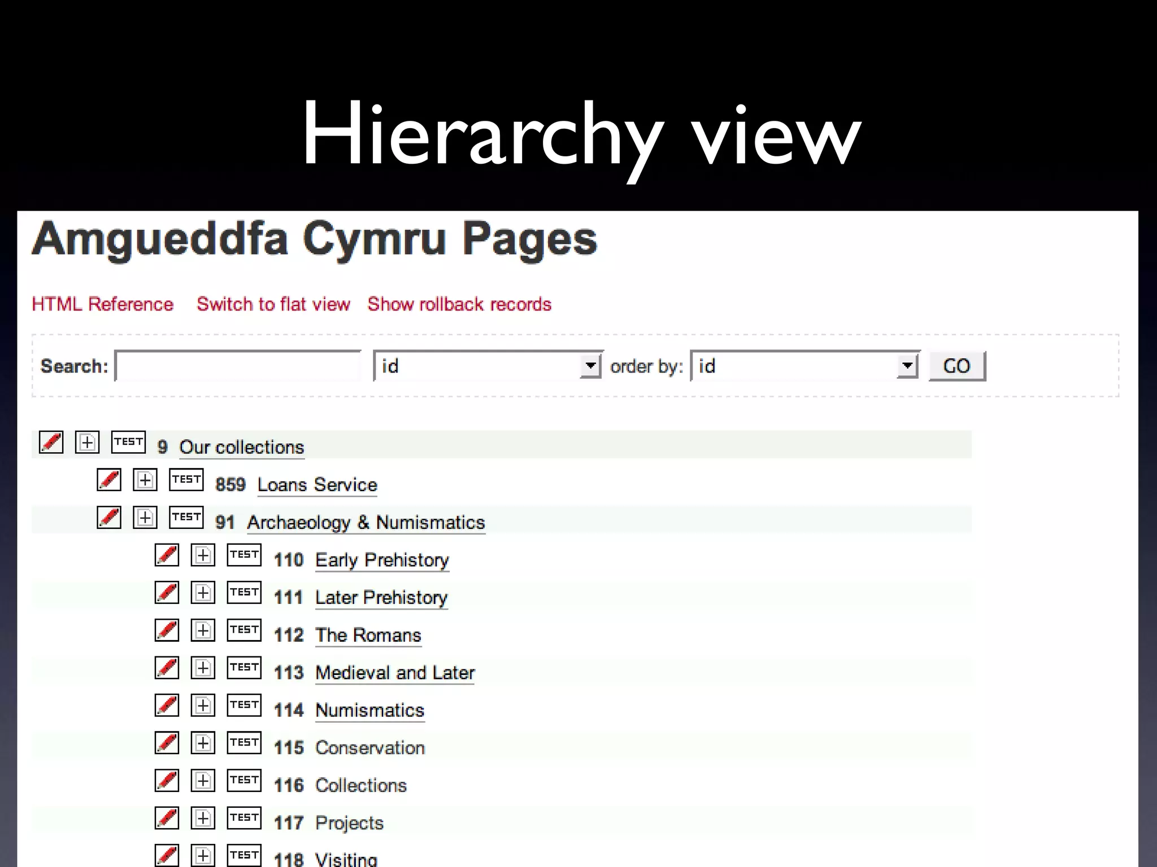1157x867 pixels.
Task: Click the edit pencil for The Romans
Action: point(167,630)
